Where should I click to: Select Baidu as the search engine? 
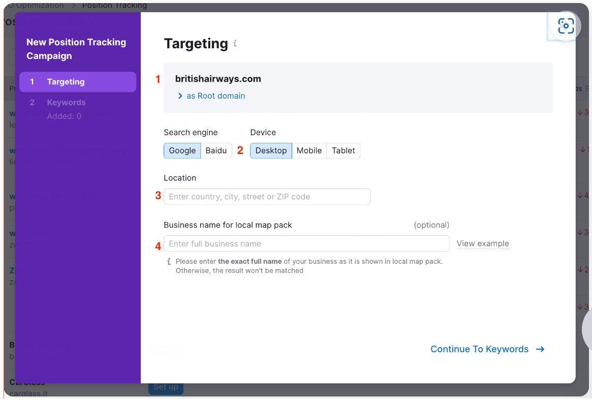point(216,150)
